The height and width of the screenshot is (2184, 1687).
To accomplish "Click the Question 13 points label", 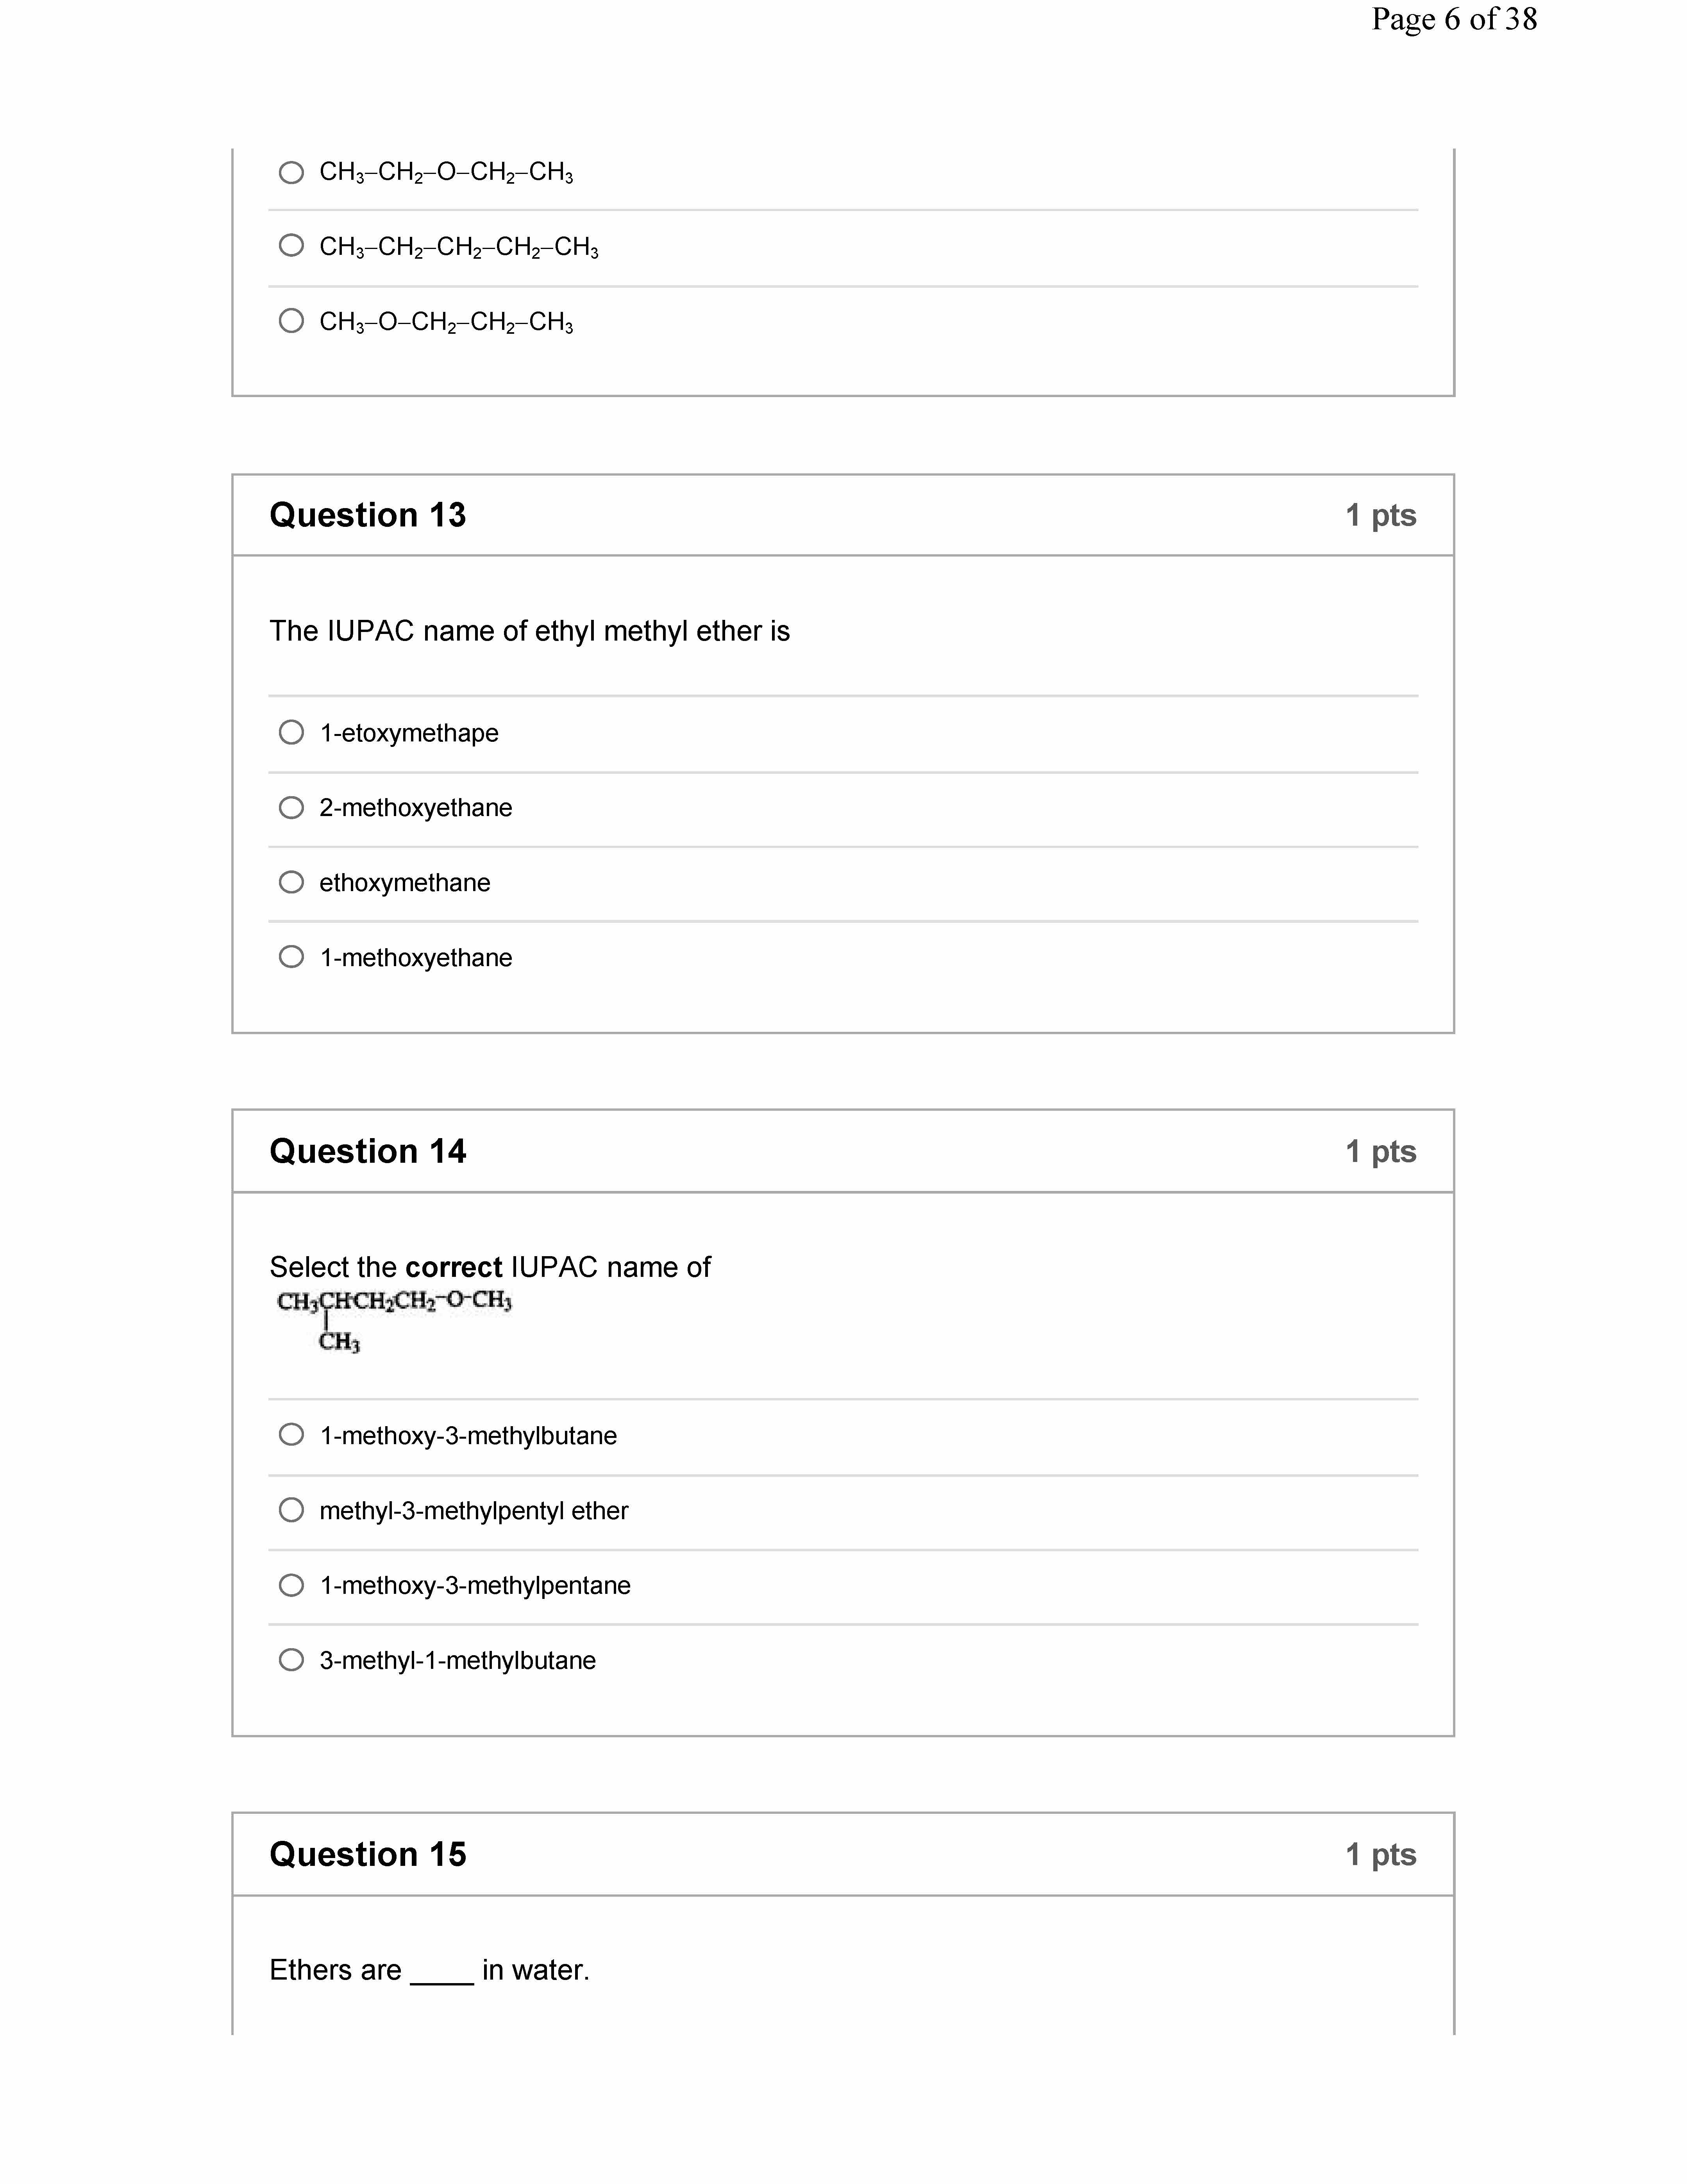I will point(1380,515).
